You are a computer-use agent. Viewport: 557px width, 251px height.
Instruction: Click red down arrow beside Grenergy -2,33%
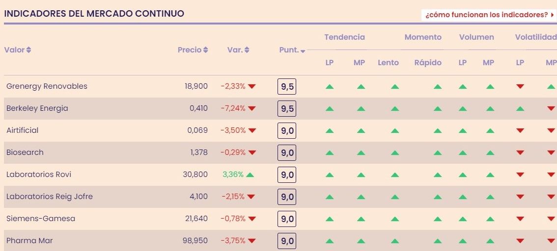(x=252, y=86)
